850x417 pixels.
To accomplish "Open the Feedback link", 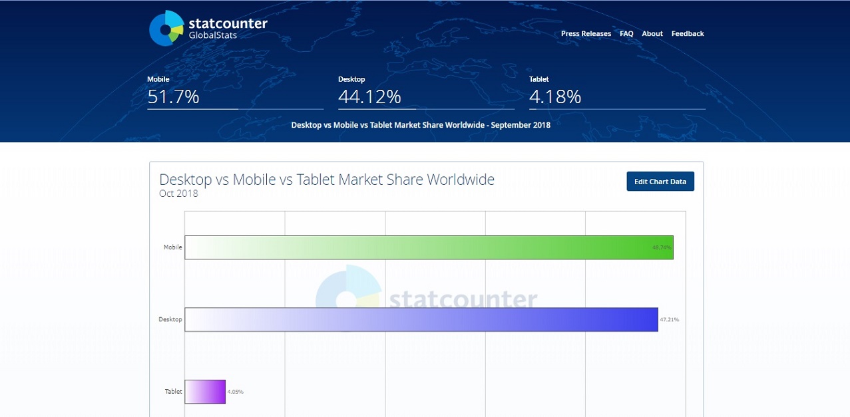I will 688,34.
